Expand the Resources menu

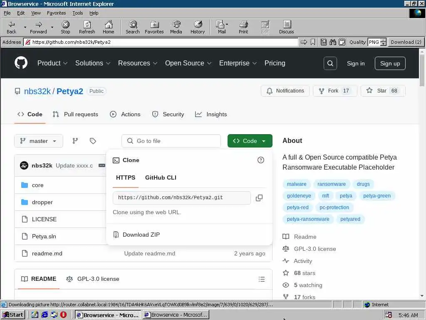pyautogui.click(x=137, y=63)
